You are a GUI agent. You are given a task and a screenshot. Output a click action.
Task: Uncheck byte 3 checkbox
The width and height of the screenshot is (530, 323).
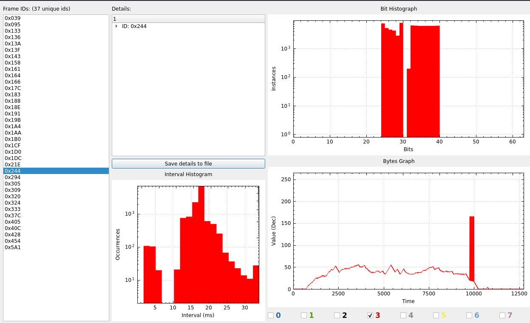[x=370, y=315]
